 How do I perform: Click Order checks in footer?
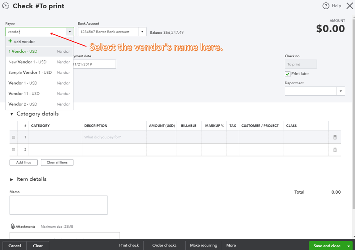(x=164, y=246)
